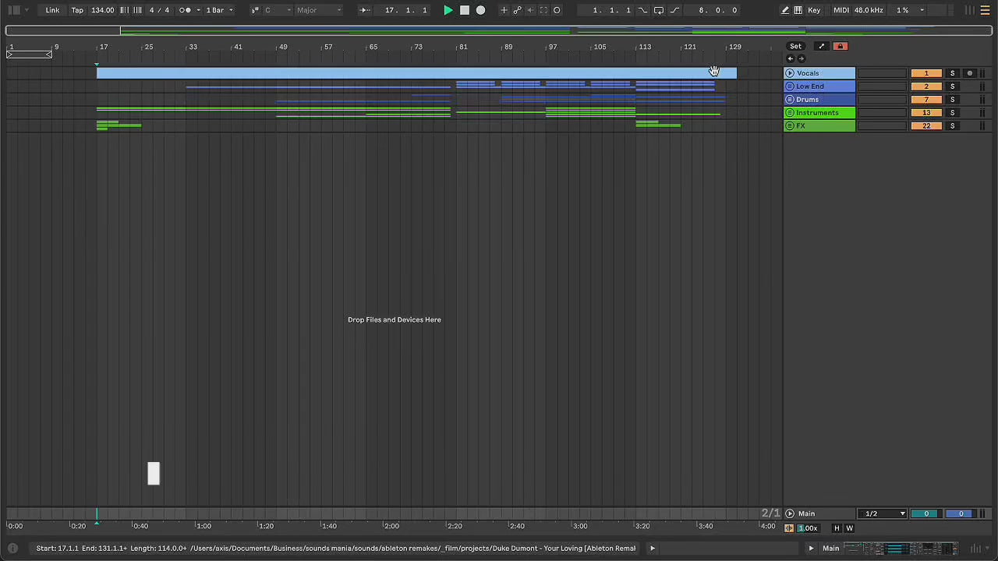This screenshot has width=998, height=561.
Task: Click the Stop button in transport
Action: tap(465, 10)
